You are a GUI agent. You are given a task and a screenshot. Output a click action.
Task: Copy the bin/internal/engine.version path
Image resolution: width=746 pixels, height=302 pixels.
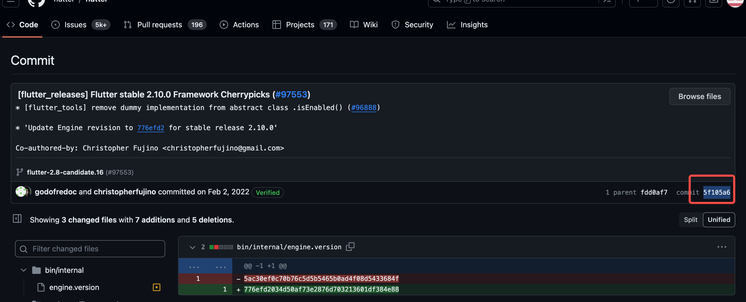350,247
